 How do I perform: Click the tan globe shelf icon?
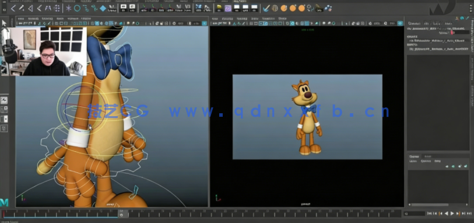coord(275,8)
